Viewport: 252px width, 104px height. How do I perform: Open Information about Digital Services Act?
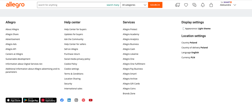point(24,64)
